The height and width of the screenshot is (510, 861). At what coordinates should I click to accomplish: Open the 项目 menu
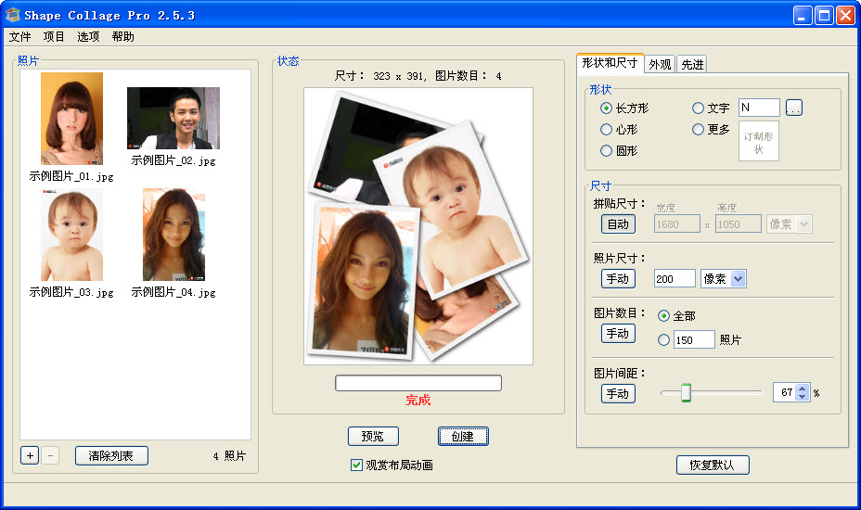[x=54, y=37]
